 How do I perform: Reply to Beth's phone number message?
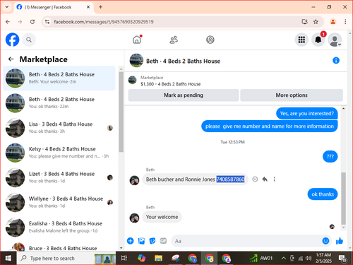tap(265, 179)
